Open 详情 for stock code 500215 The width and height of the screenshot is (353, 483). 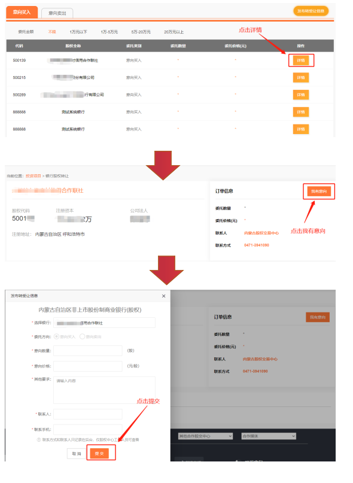pyautogui.click(x=300, y=78)
